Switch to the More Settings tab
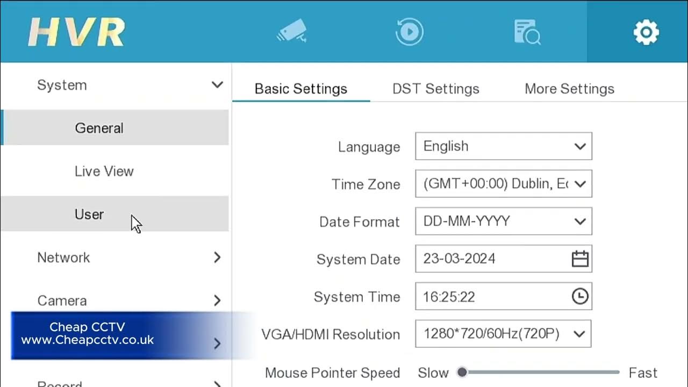 pos(569,89)
